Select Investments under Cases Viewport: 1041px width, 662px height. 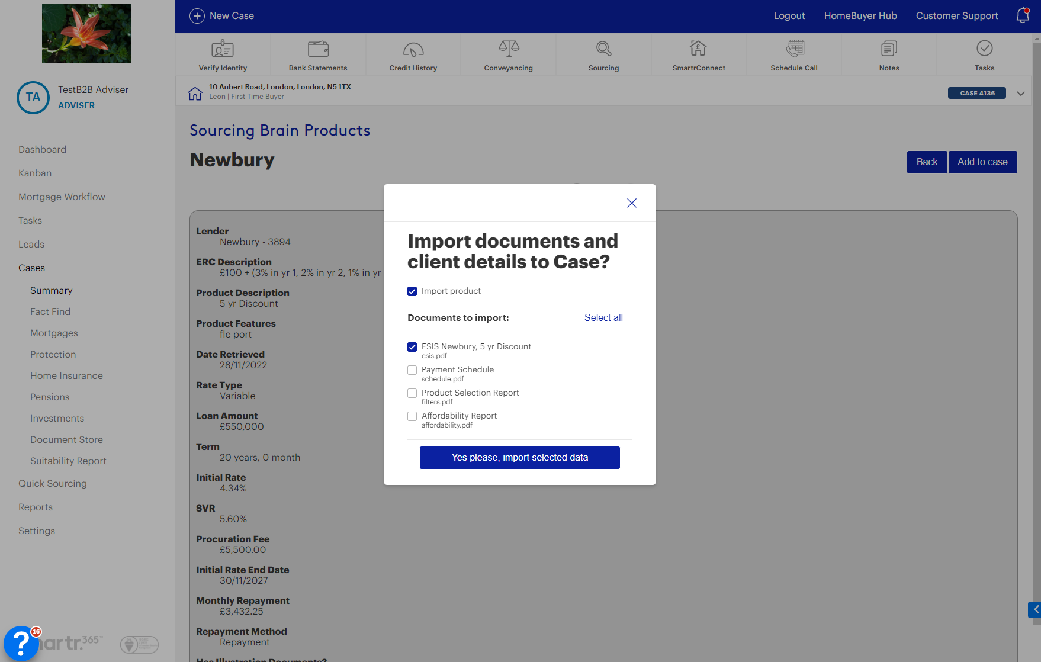(x=57, y=418)
